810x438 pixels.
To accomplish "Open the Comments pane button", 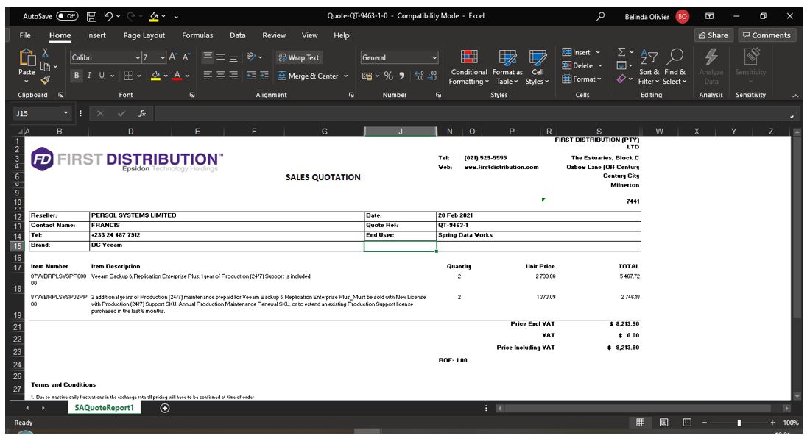I will tap(766, 35).
